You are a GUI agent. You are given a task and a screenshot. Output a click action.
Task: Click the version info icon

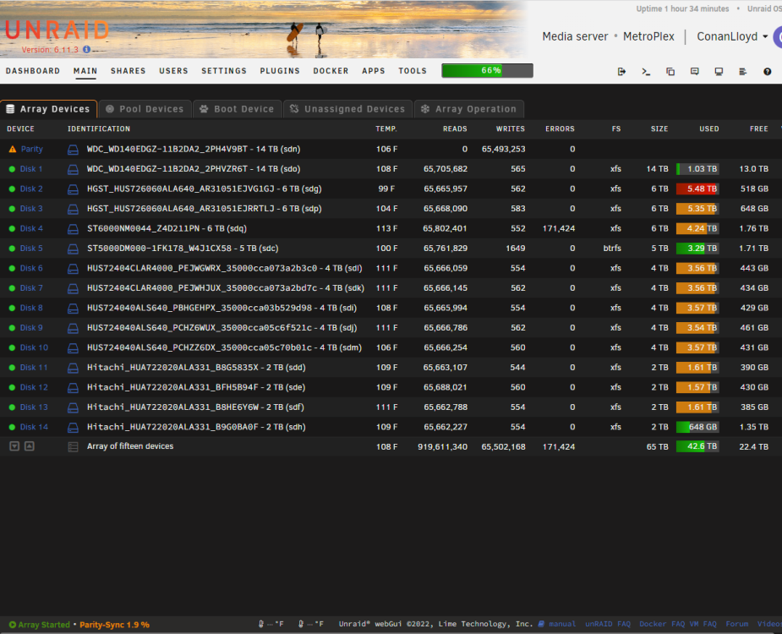point(87,49)
